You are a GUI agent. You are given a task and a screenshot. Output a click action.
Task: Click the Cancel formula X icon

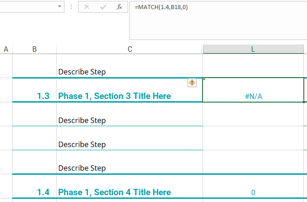(87, 7)
